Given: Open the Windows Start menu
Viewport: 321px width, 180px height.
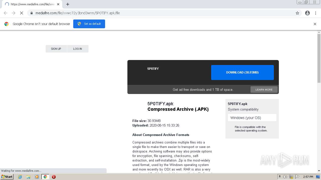Looking at the screenshot, I should point(7,177).
